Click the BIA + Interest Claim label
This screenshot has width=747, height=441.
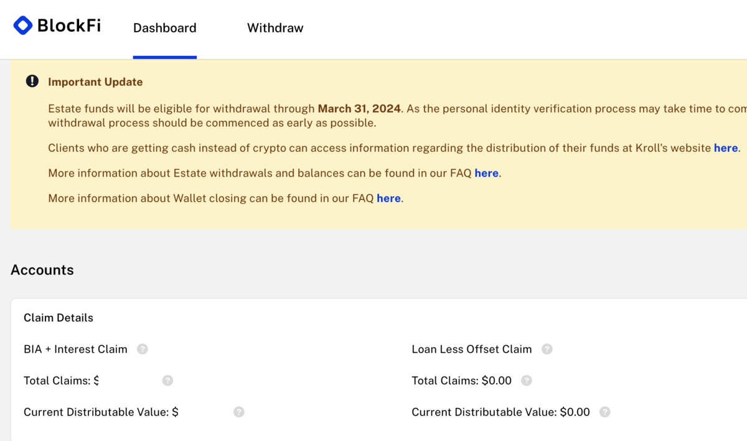75,350
